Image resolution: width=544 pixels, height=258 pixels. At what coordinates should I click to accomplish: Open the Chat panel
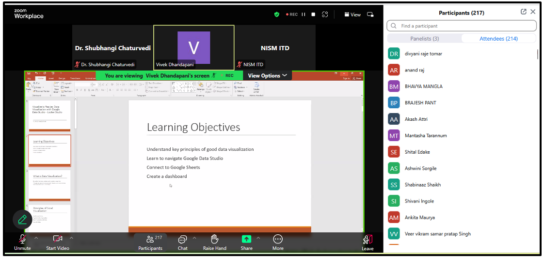(182, 242)
